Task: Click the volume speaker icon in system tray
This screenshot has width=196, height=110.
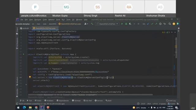Action: coord(160,108)
